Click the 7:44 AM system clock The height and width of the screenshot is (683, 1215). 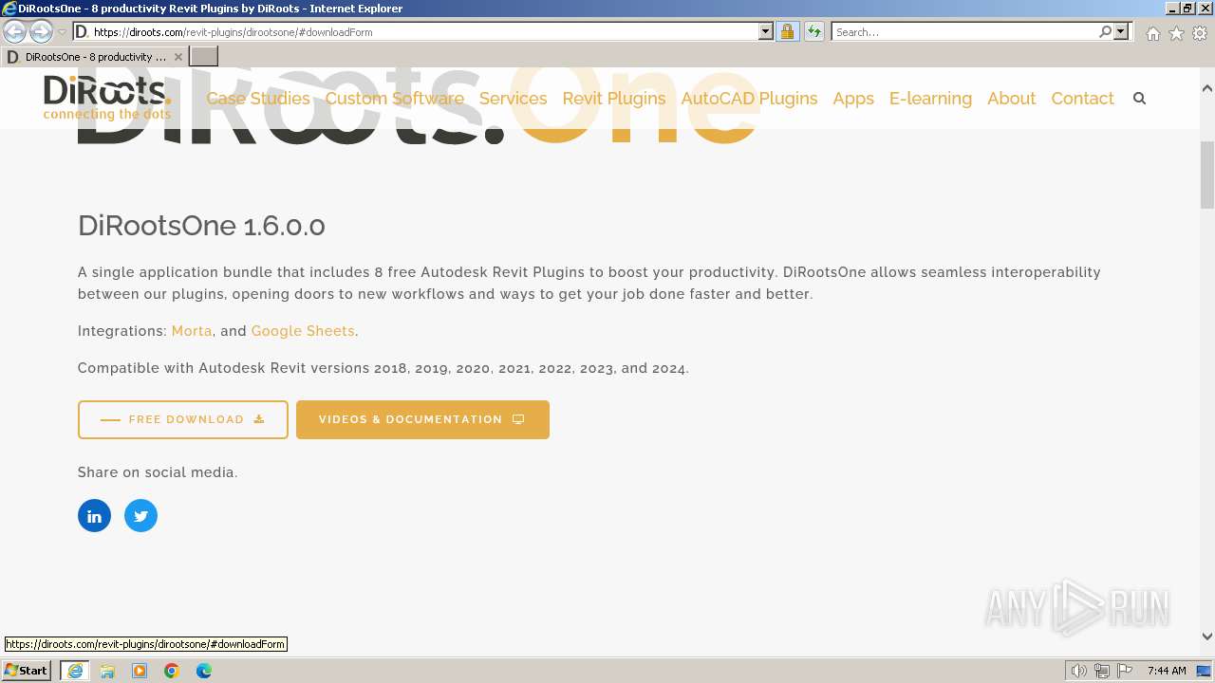[x=1167, y=671]
